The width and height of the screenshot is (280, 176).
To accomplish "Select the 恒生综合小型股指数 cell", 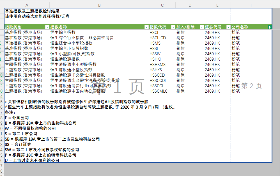I will pos(69,49).
